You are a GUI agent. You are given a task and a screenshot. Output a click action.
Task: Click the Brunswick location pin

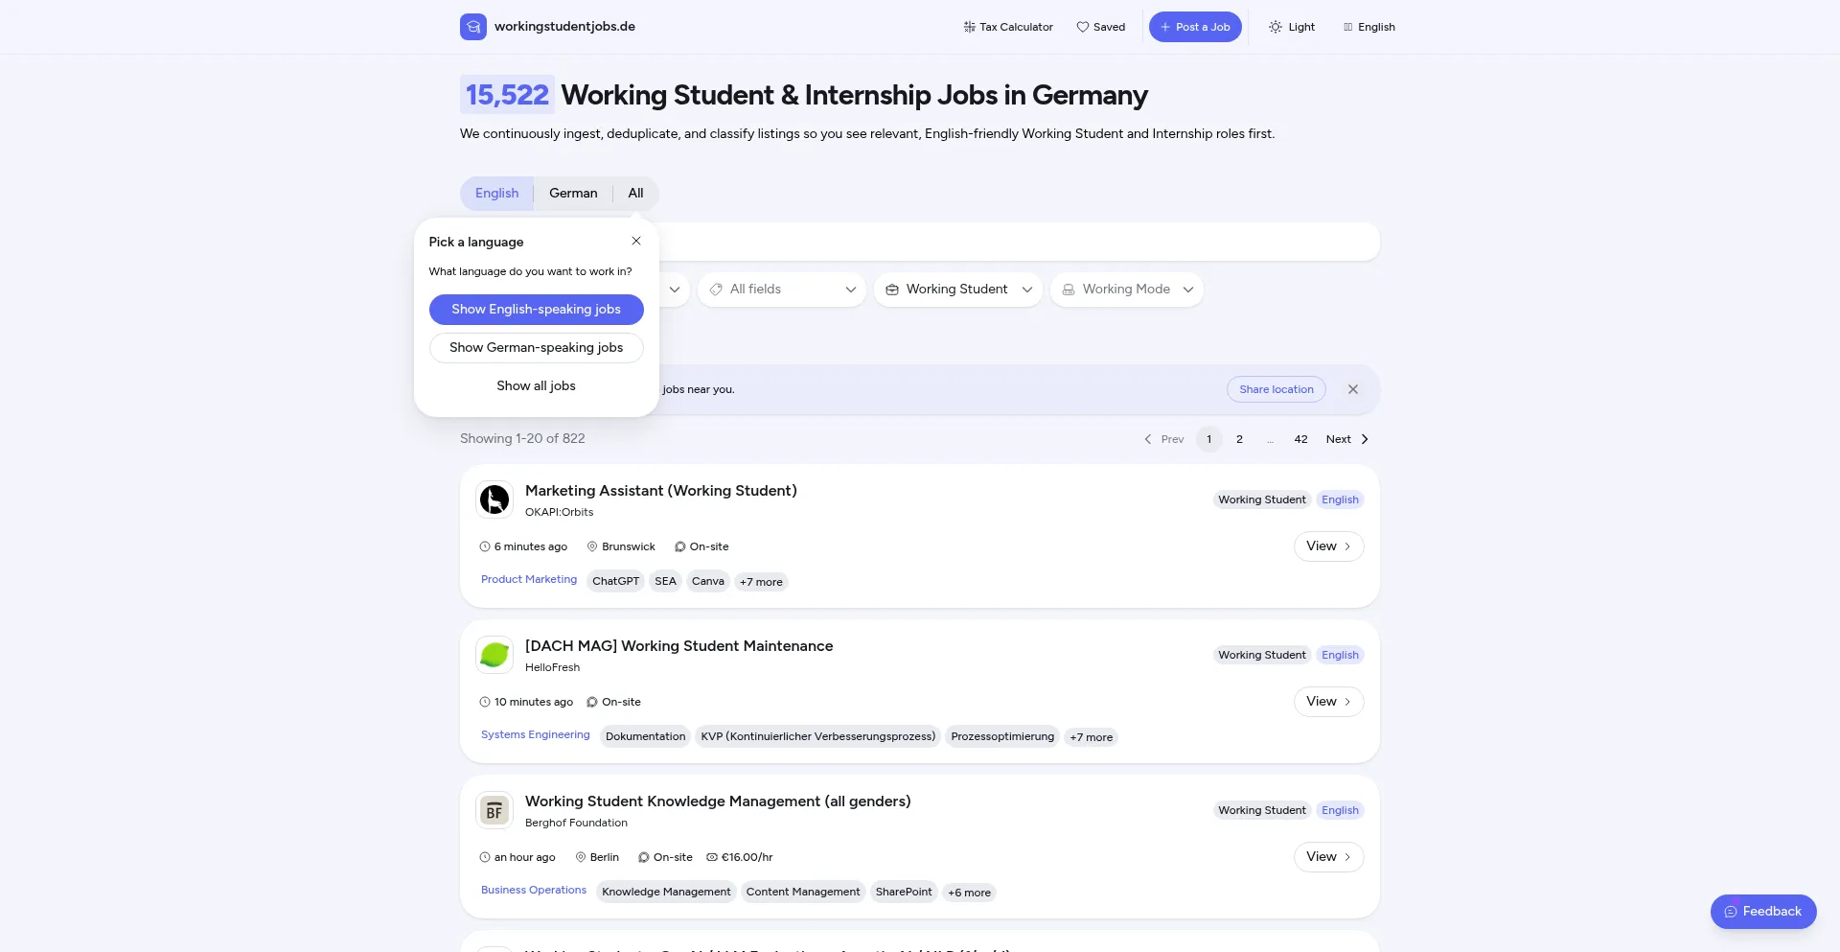pos(592,546)
